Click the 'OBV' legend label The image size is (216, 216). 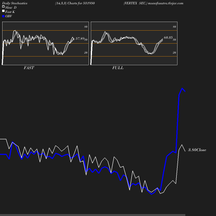coord(9,16)
